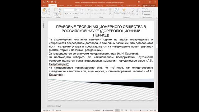This screenshot has width=199, height=112.
Task: Open shape effects icon
Action: tap(138, 14)
